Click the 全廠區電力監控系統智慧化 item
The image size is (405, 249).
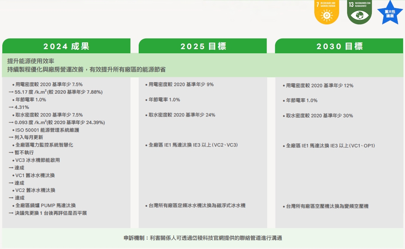pyautogui.click(x=44, y=145)
